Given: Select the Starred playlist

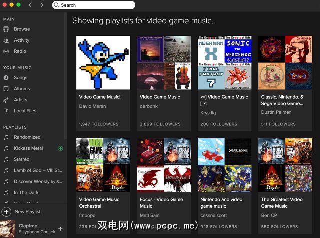Looking at the screenshot, I should (x=22, y=159).
